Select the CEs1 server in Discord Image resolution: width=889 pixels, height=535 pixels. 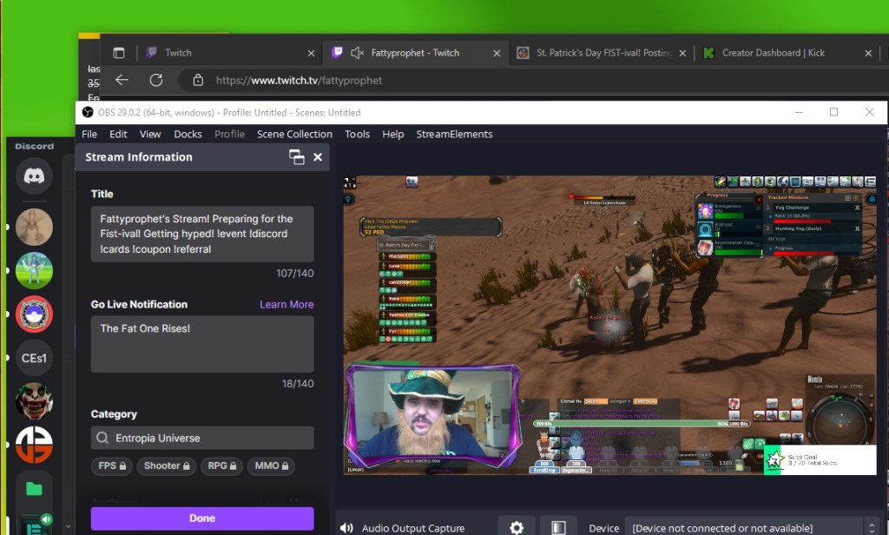pos(34,358)
